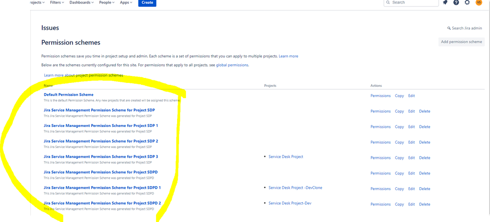Open scheme for Project SDP 1
This screenshot has height=222, width=490.
coord(101,125)
